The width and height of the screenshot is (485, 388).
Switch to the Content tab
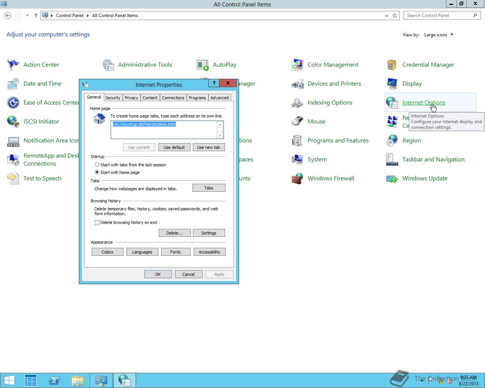coord(150,98)
